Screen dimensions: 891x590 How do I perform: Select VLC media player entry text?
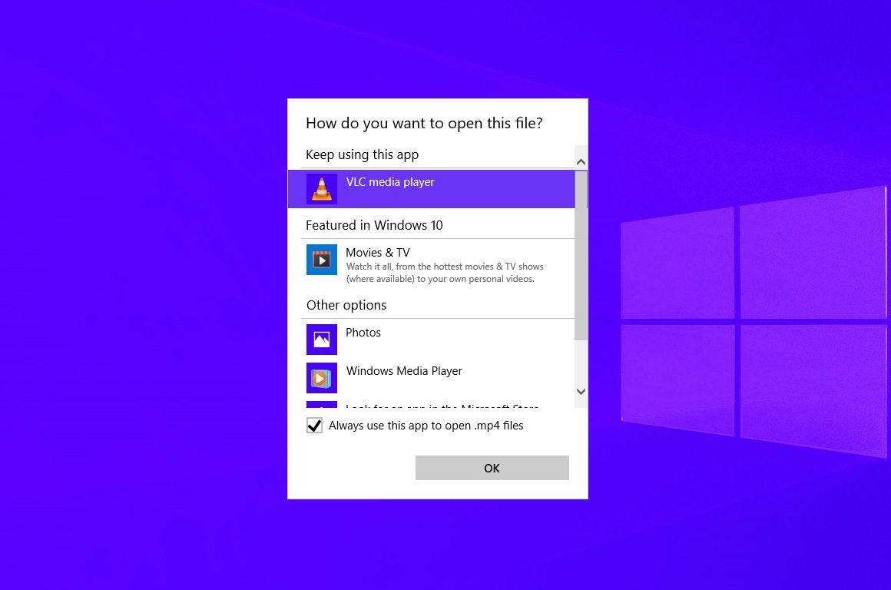click(x=390, y=182)
